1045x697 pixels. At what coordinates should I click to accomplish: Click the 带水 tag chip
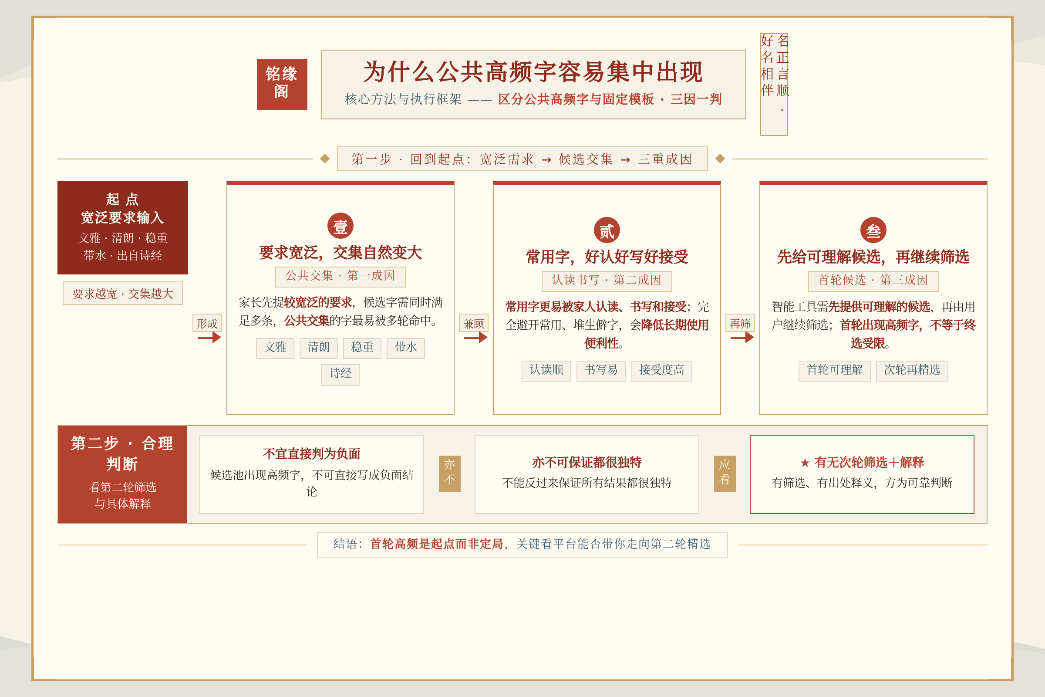coord(406,348)
